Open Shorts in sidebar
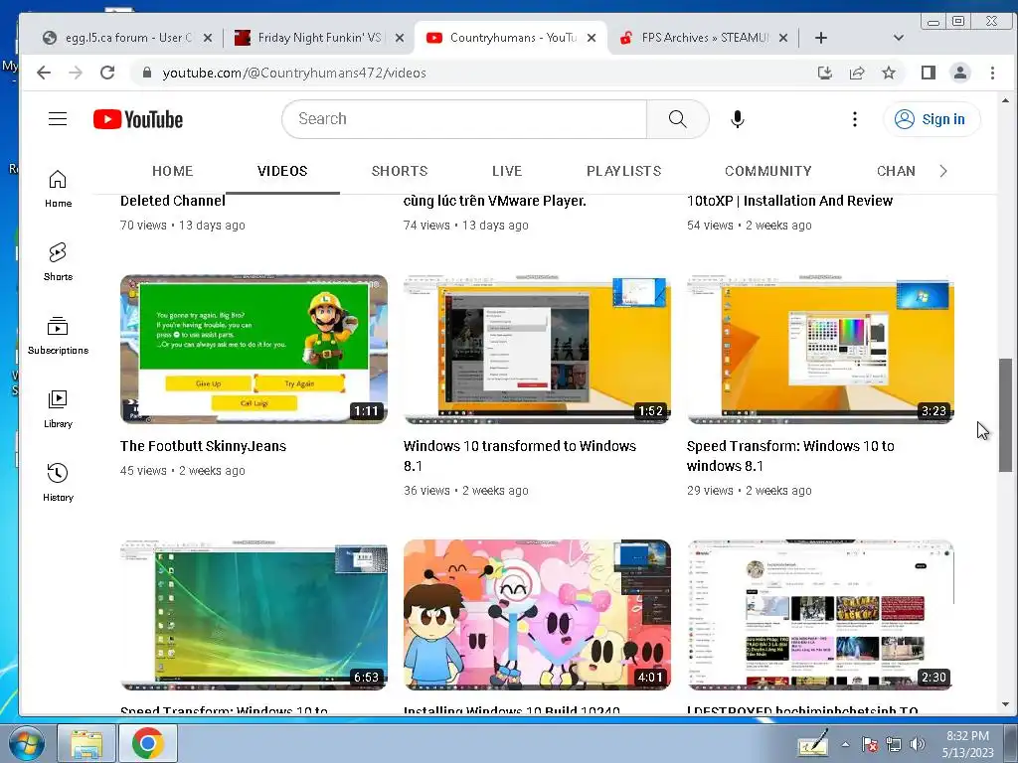The width and height of the screenshot is (1018, 763). [58, 262]
